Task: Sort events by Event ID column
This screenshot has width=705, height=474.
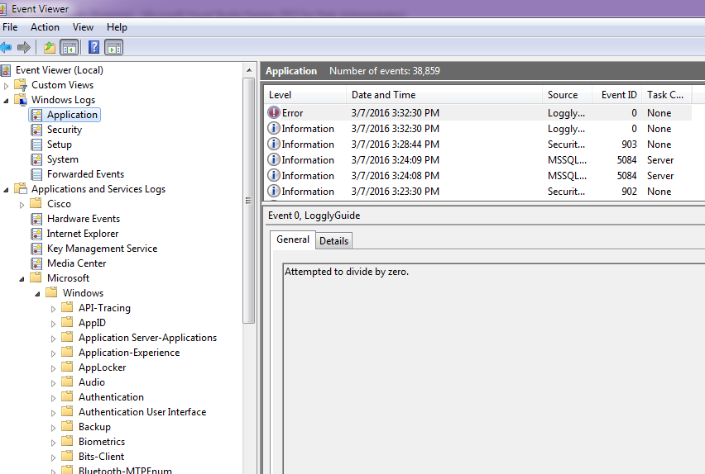Action: [618, 95]
